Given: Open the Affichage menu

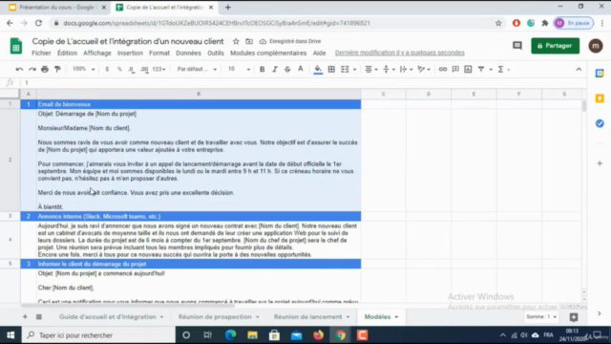Looking at the screenshot, I should (x=97, y=54).
